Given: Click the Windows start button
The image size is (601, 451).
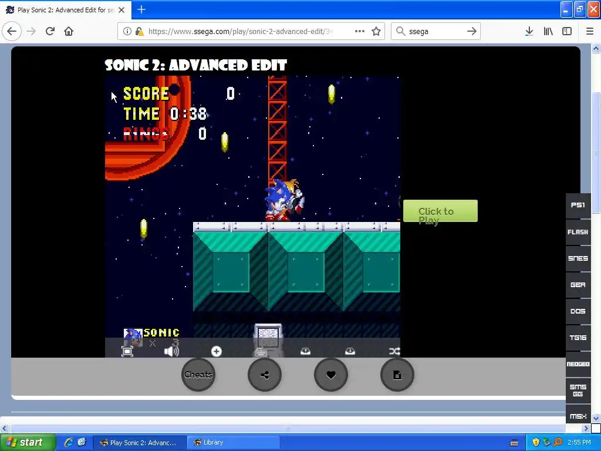Looking at the screenshot, I should (x=28, y=442).
